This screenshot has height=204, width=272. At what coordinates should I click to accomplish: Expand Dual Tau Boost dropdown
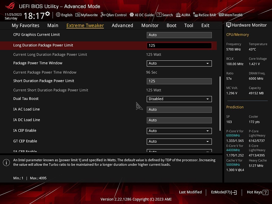(x=179, y=99)
